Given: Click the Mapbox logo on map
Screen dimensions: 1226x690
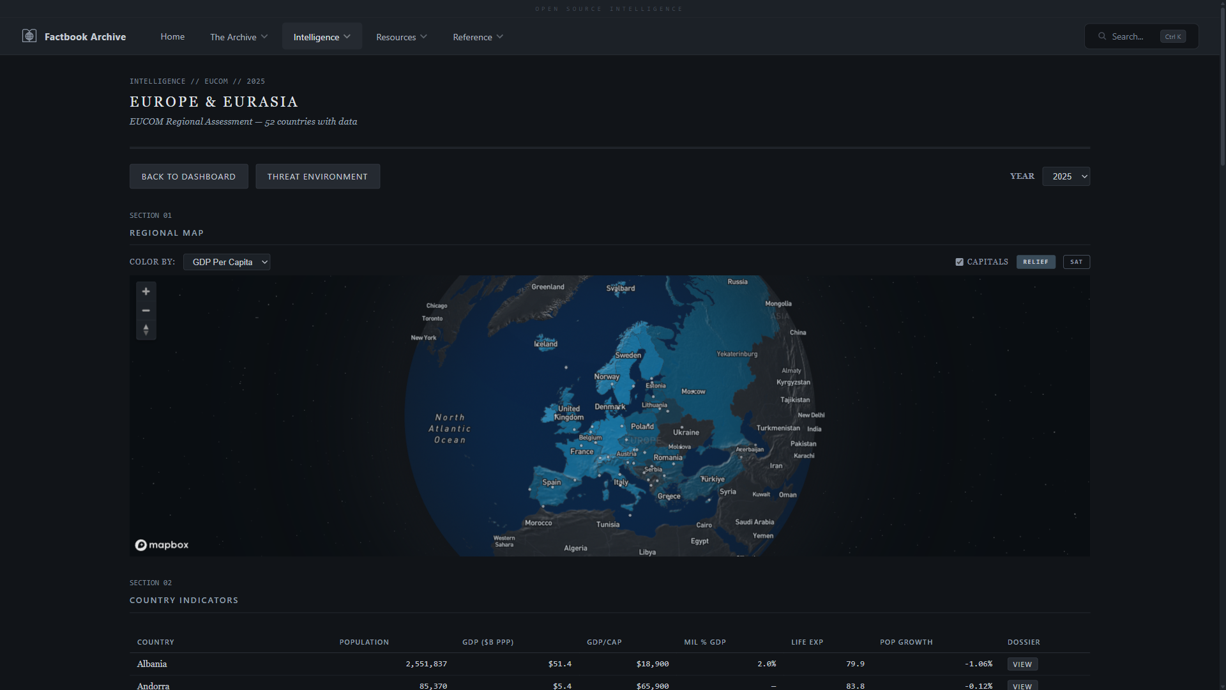Looking at the screenshot, I should click(162, 545).
